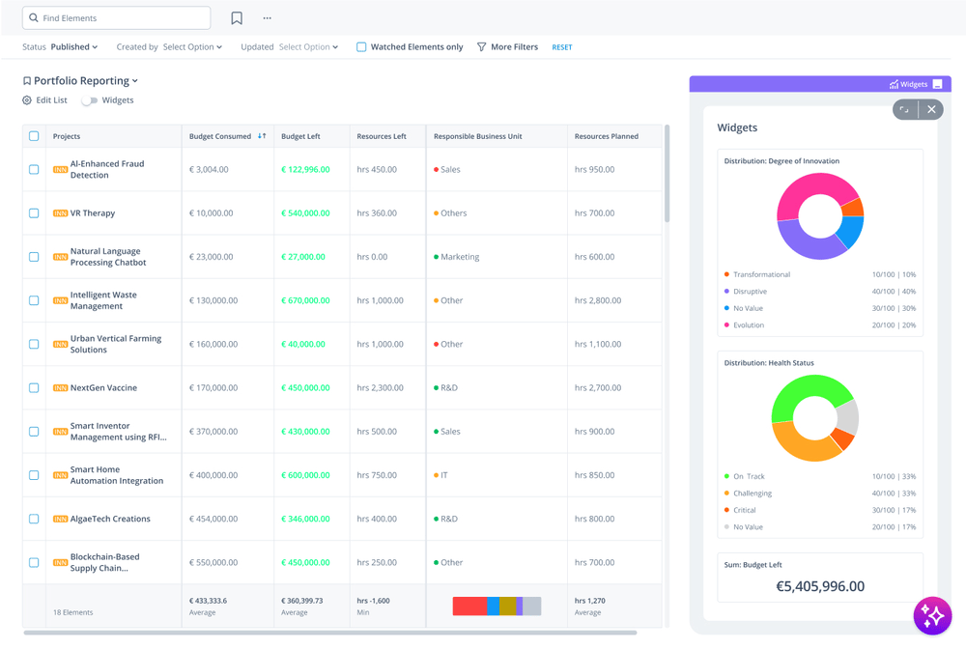Check the Smart Home Automation Integration row
This screenshot has height=649, width=966.
tap(34, 475)
